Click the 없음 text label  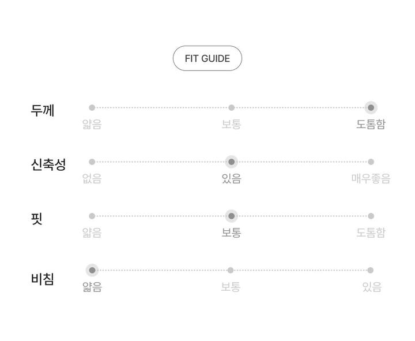92,179
